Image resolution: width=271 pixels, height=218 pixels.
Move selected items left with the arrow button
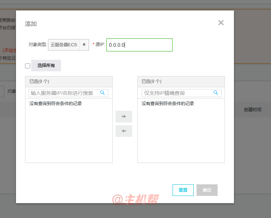[x=124, y=131]
